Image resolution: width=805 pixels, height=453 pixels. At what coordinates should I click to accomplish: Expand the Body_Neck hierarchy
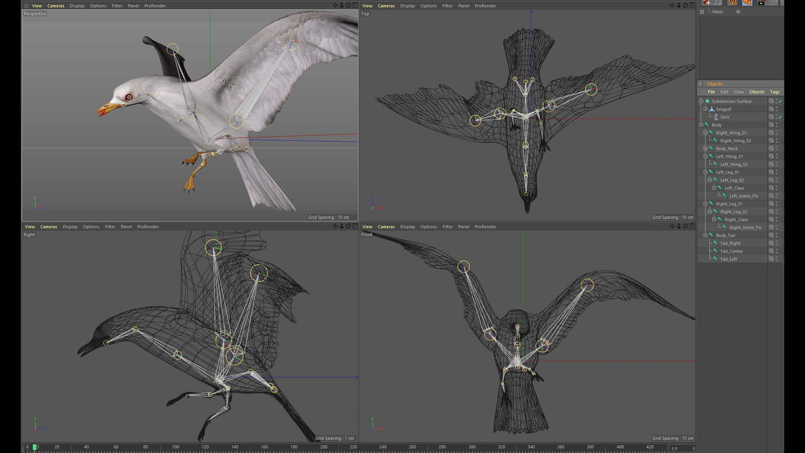706,148
